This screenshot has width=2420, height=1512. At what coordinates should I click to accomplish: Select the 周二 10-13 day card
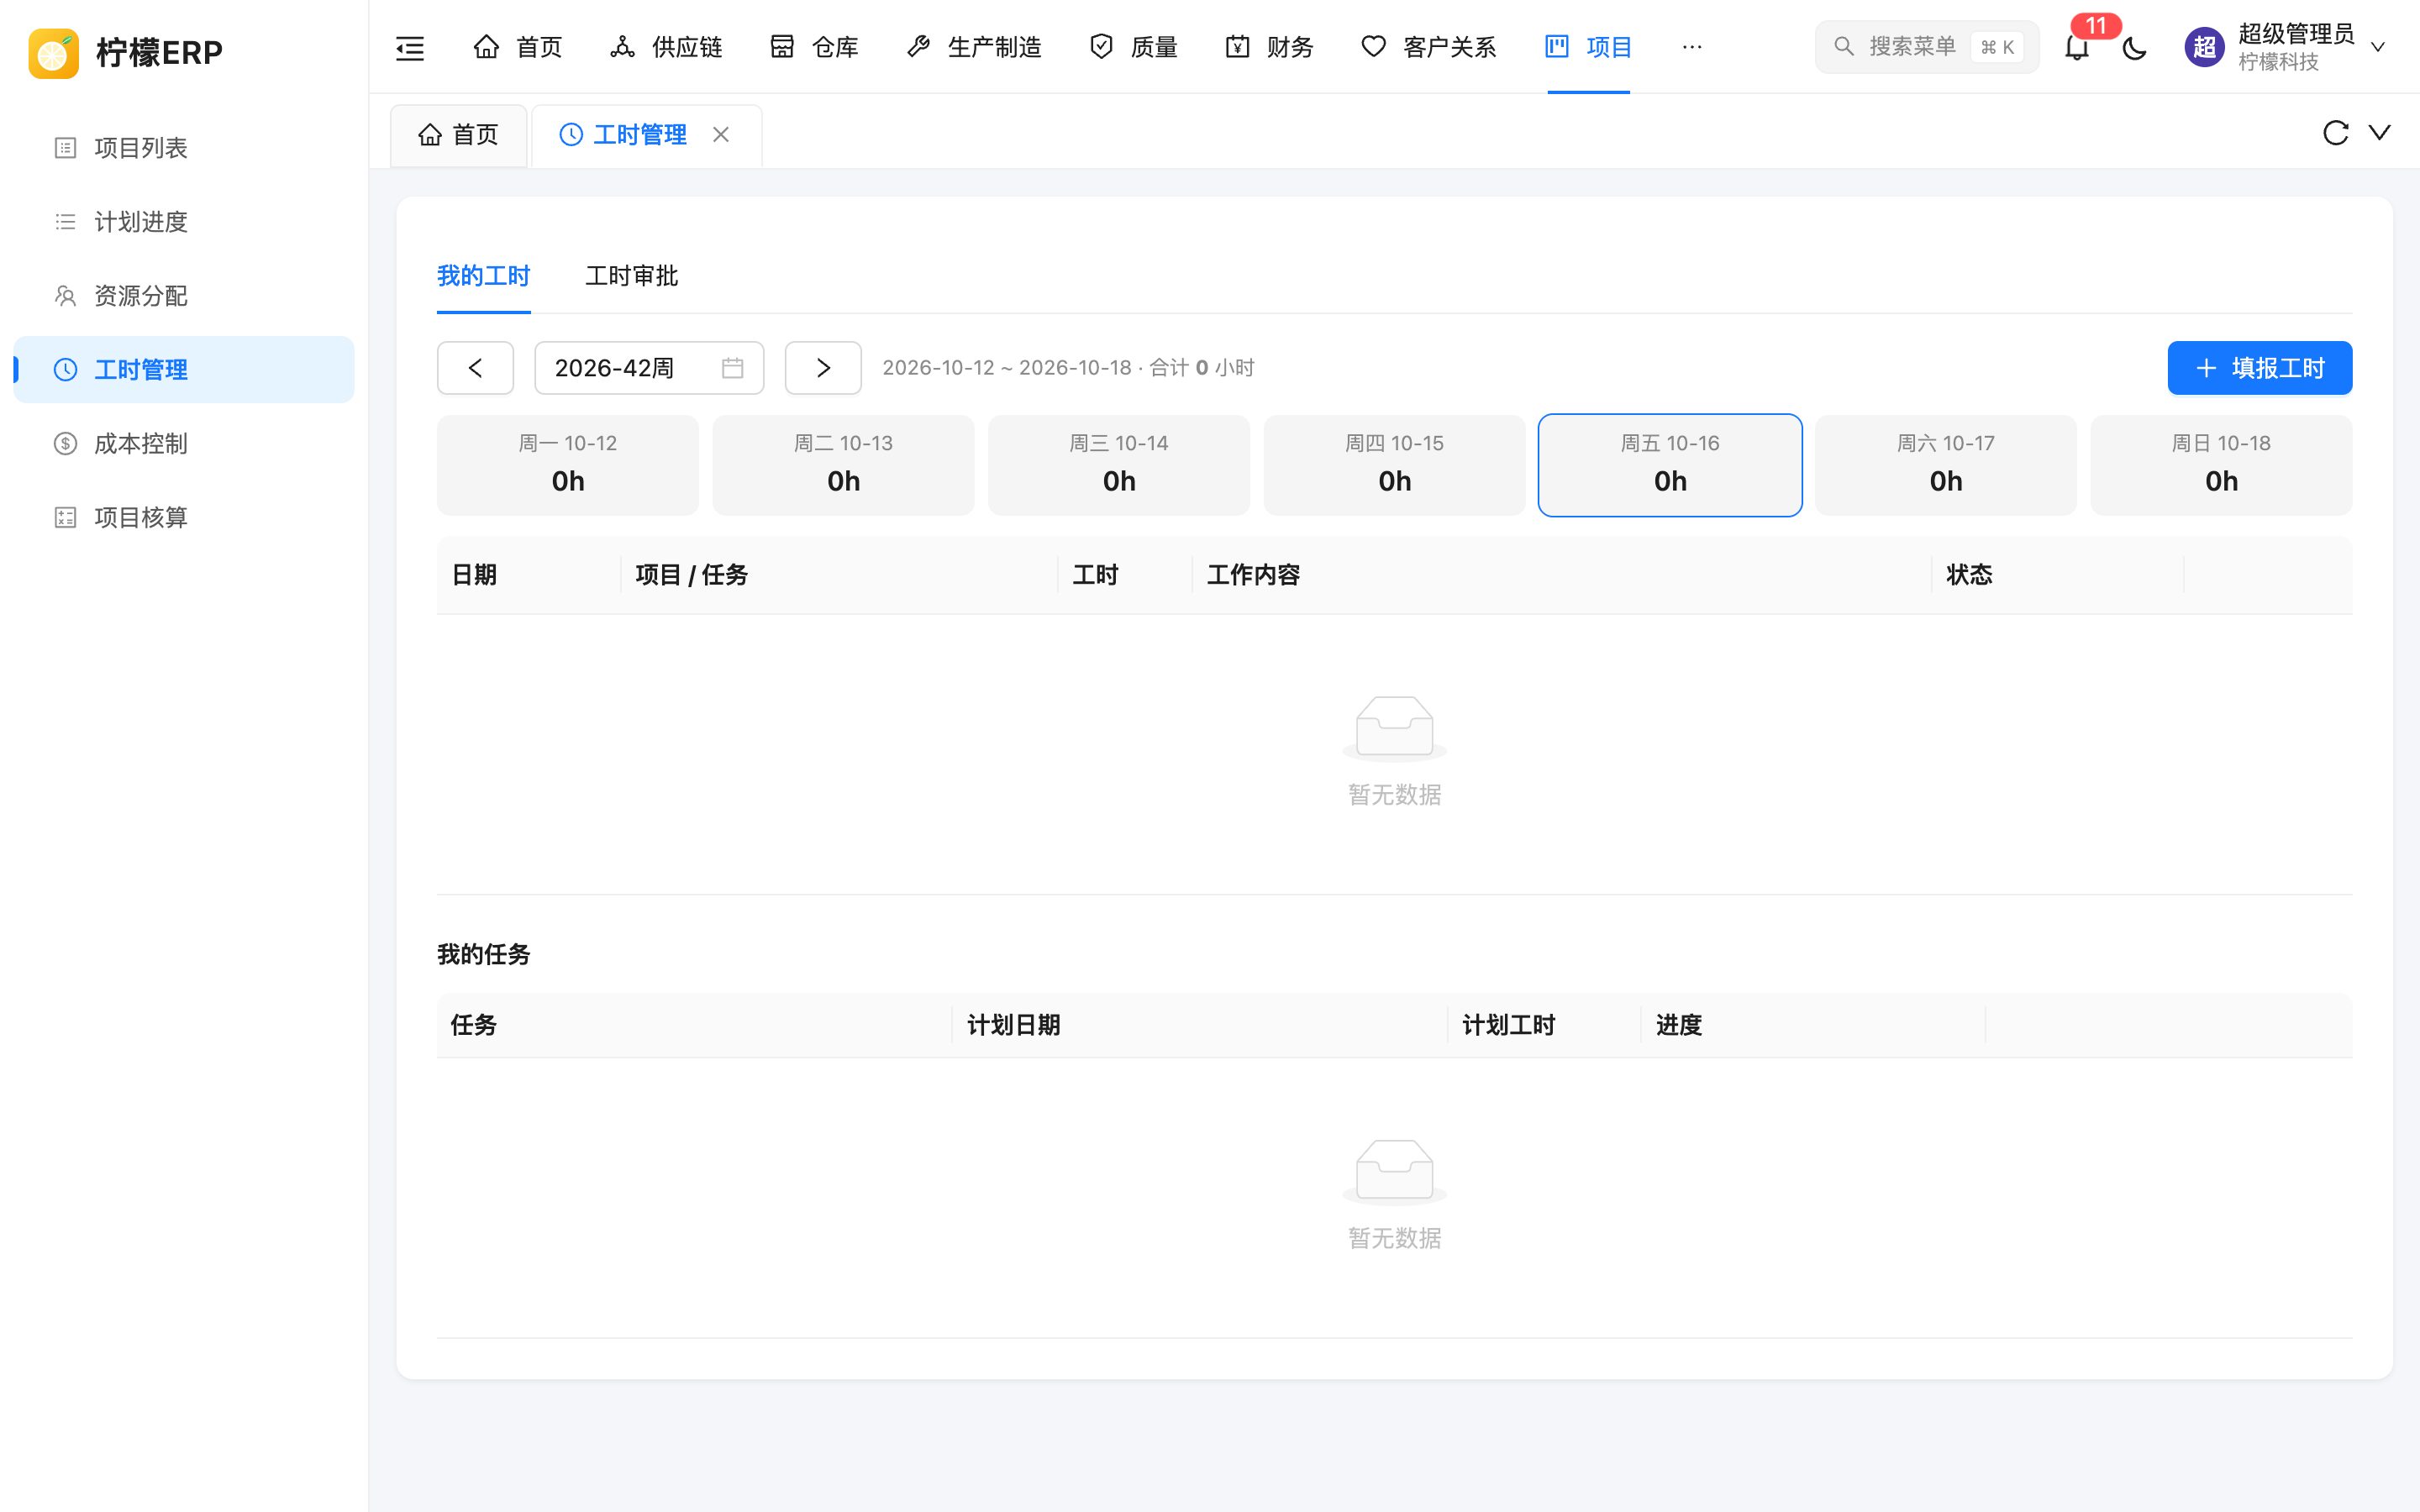coord(843,465)
